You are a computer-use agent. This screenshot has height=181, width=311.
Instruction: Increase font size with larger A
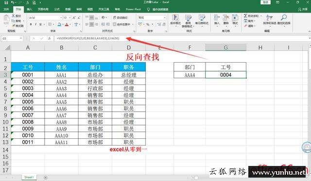[74, 17]
